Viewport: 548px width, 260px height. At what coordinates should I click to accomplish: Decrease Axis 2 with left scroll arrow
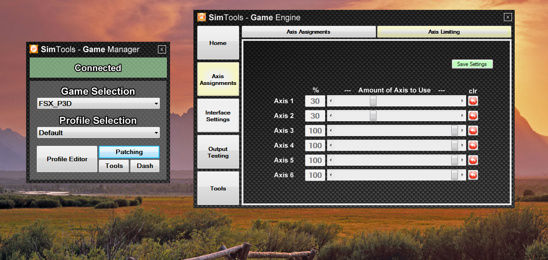click(x=331, y=116)
